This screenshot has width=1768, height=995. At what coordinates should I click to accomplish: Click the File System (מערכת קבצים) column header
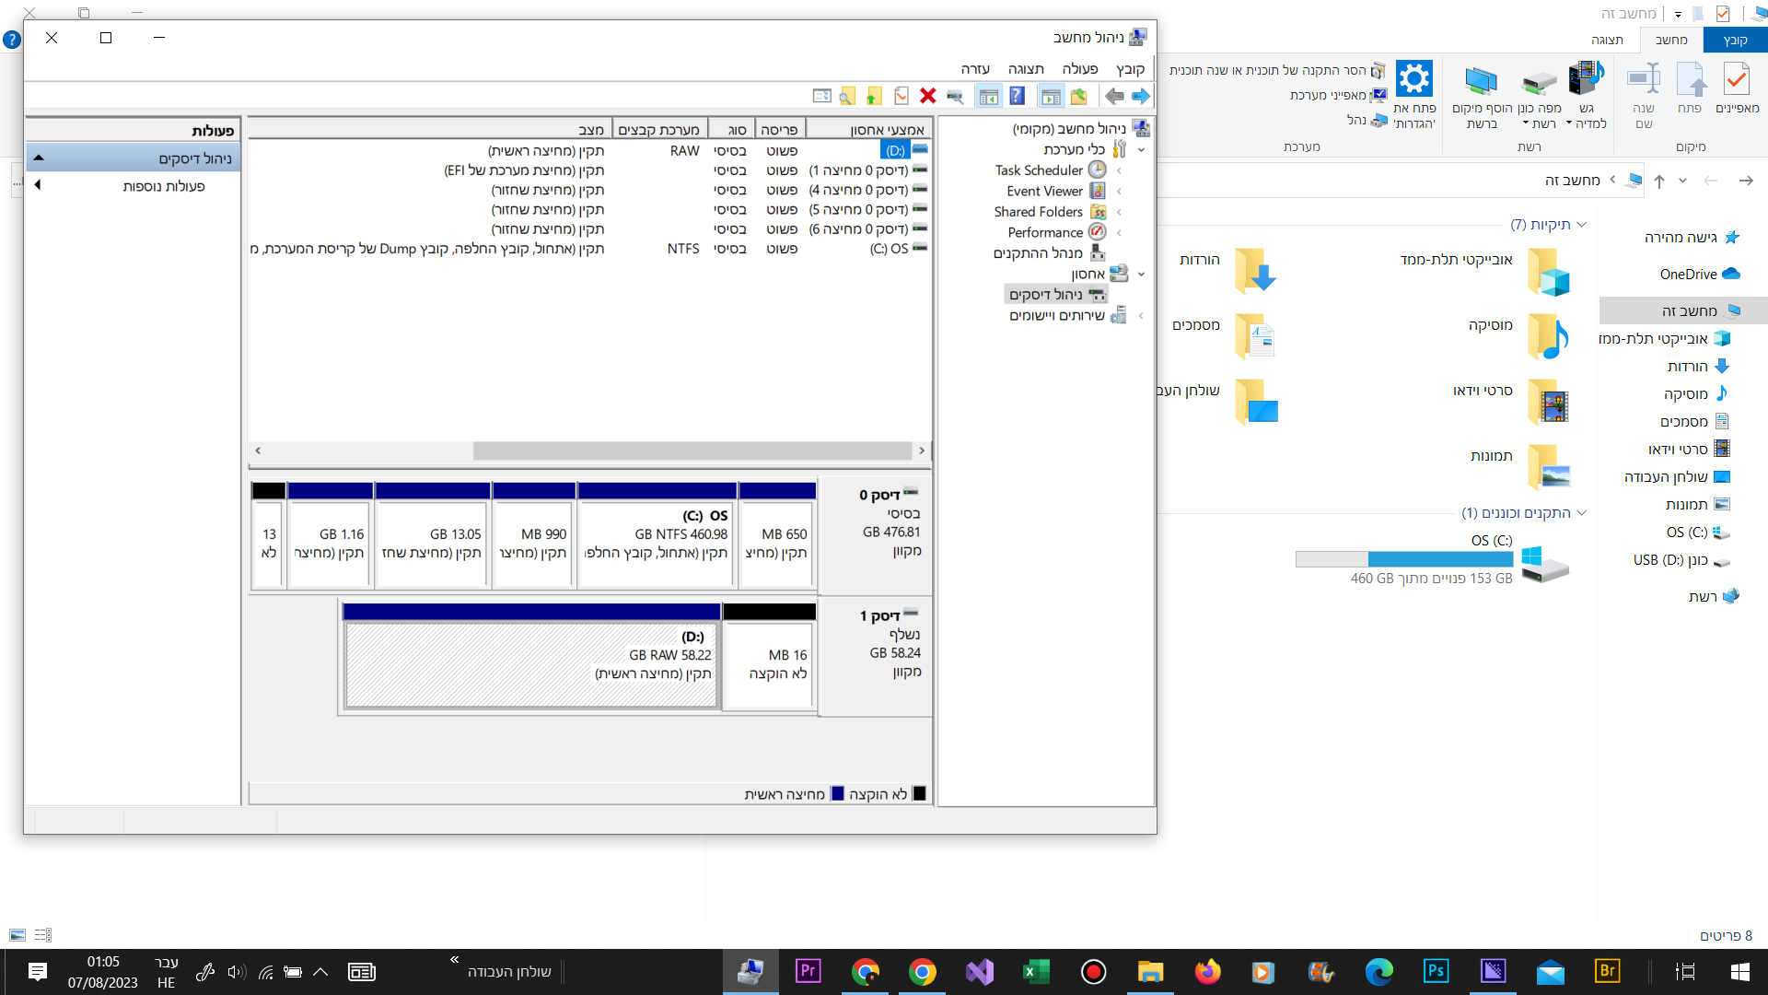[658, 130]
